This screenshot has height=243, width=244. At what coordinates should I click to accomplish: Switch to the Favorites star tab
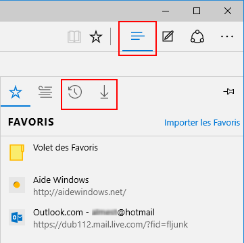[x=16, y=92]
